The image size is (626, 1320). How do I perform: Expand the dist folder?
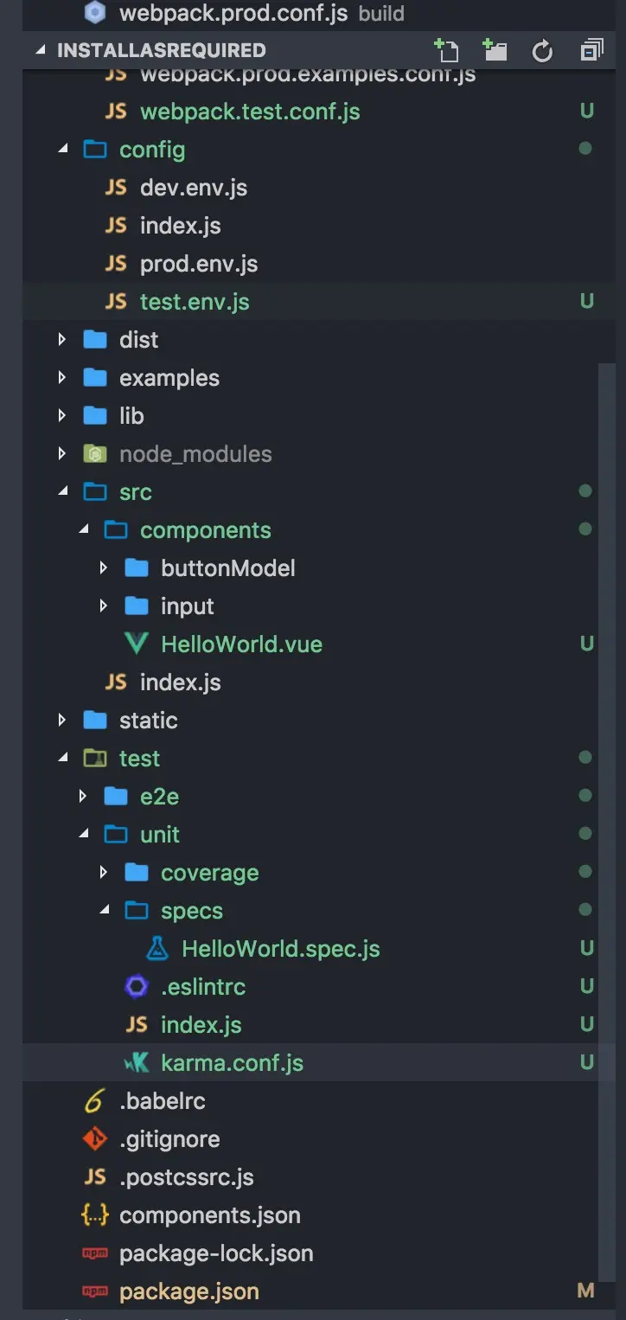pos(62,340)
